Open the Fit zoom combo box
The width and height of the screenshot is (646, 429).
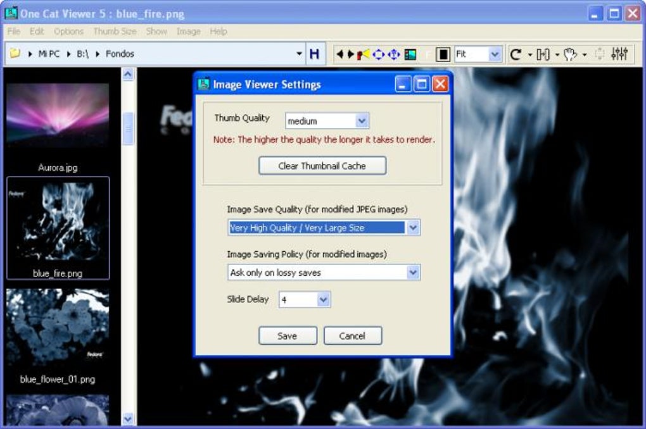tap(496, 54)
